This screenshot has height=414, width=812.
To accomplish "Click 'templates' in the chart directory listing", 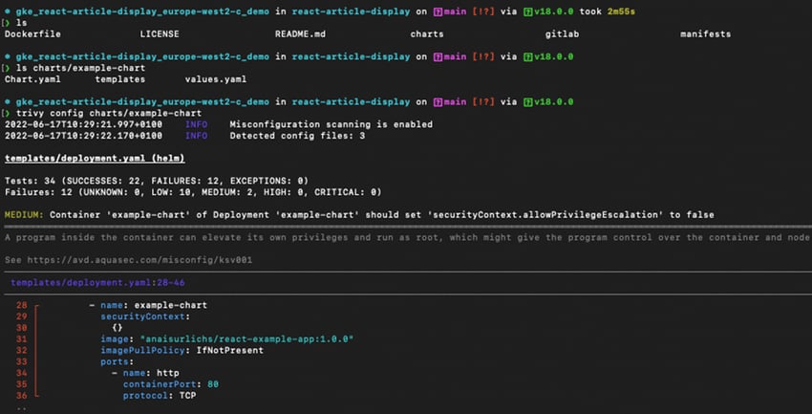I will click(x=120, y=79).
